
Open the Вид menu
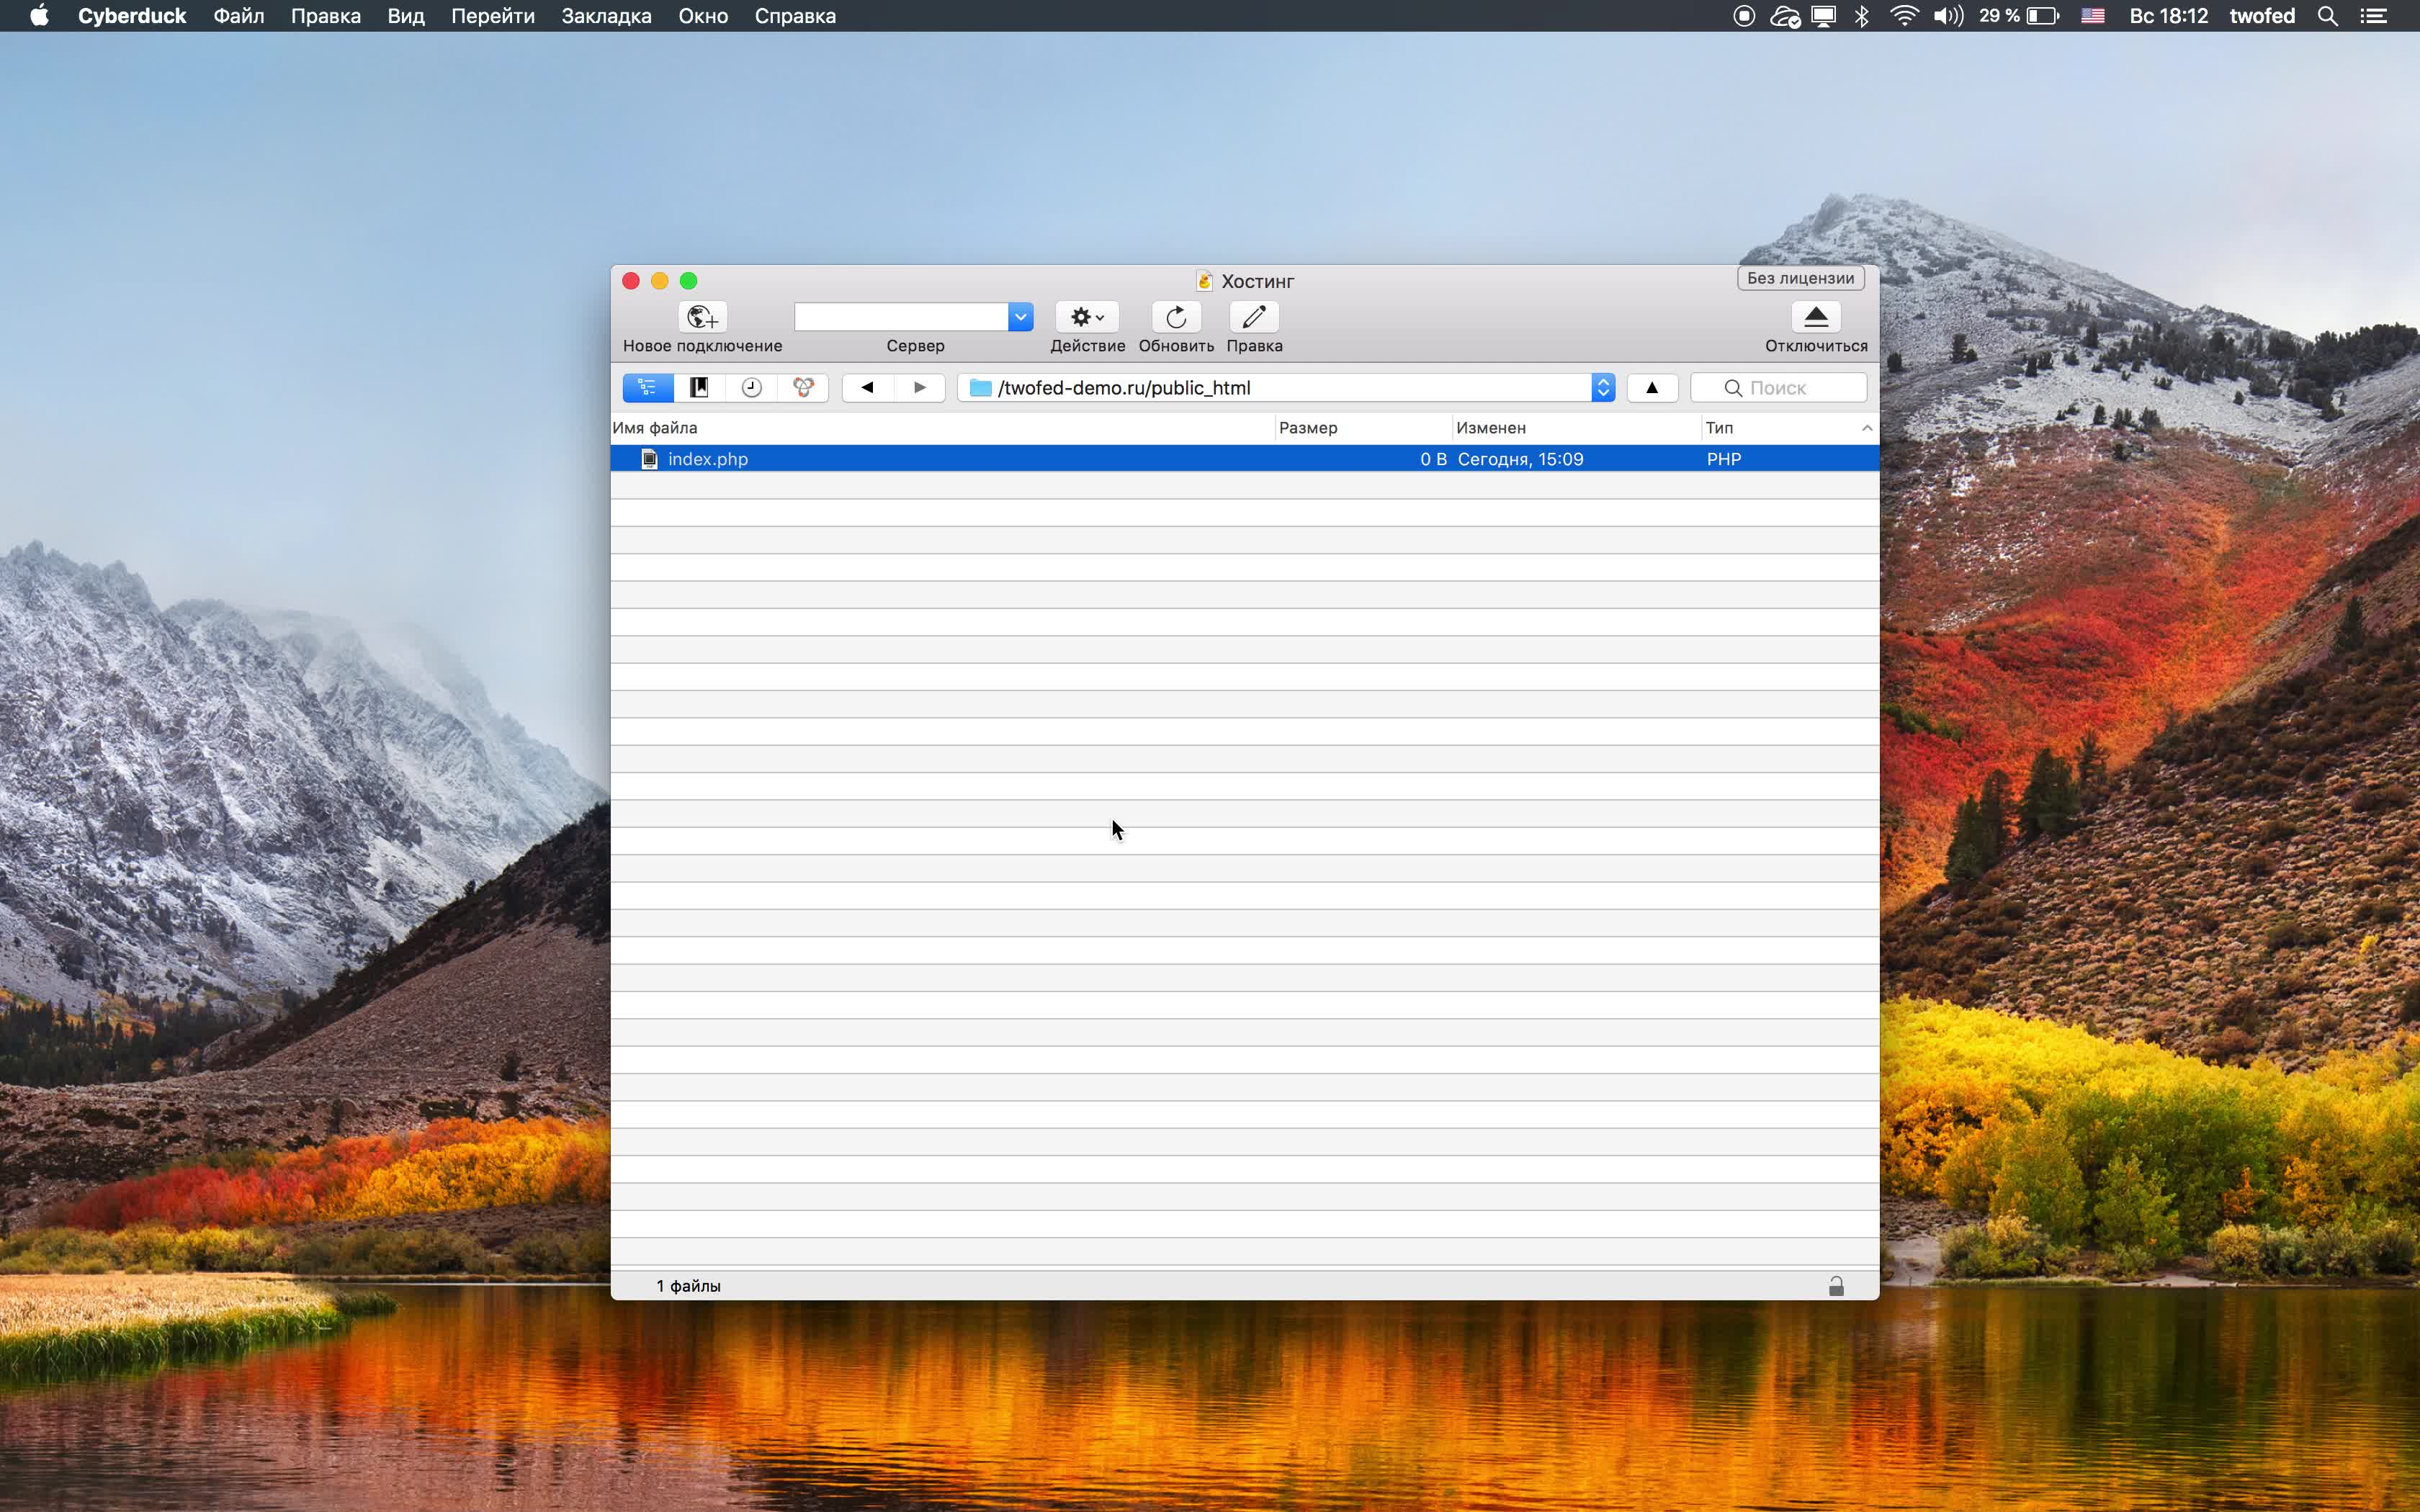406,16
